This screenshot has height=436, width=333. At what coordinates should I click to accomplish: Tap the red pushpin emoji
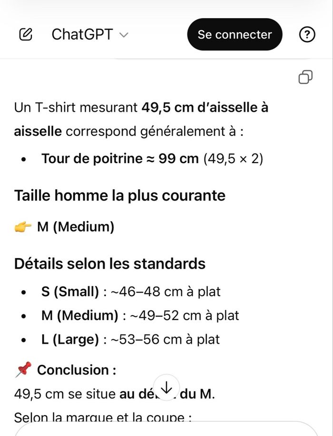tap(23, 369)
